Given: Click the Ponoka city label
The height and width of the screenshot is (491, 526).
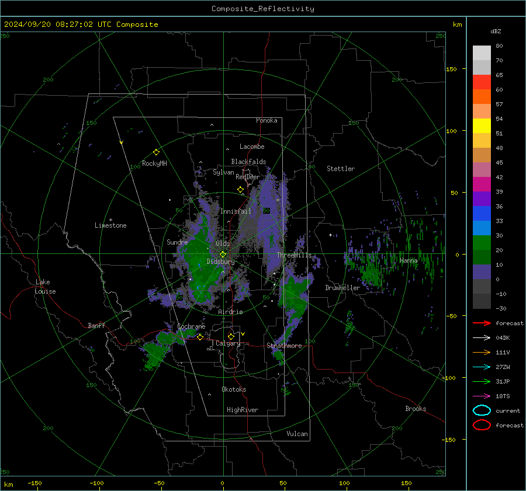Looking at the screenshot, I should tap(267, 120).
